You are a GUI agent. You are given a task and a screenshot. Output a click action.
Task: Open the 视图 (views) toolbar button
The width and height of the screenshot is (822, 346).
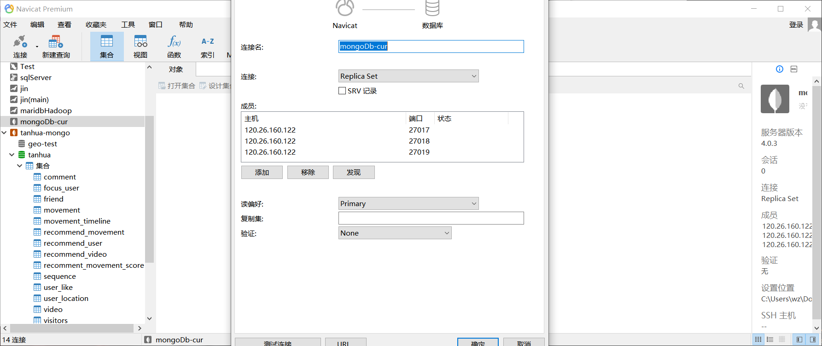(x=140, y=46)
